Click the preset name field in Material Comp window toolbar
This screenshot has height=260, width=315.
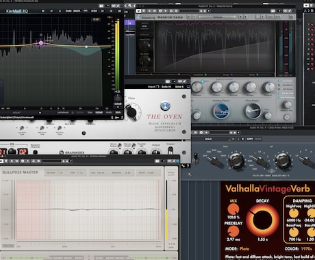(190, 11)
